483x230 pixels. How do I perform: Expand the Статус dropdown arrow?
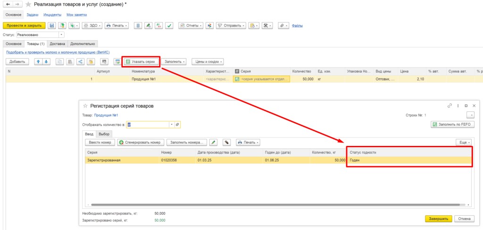click(x=61, y=35)
